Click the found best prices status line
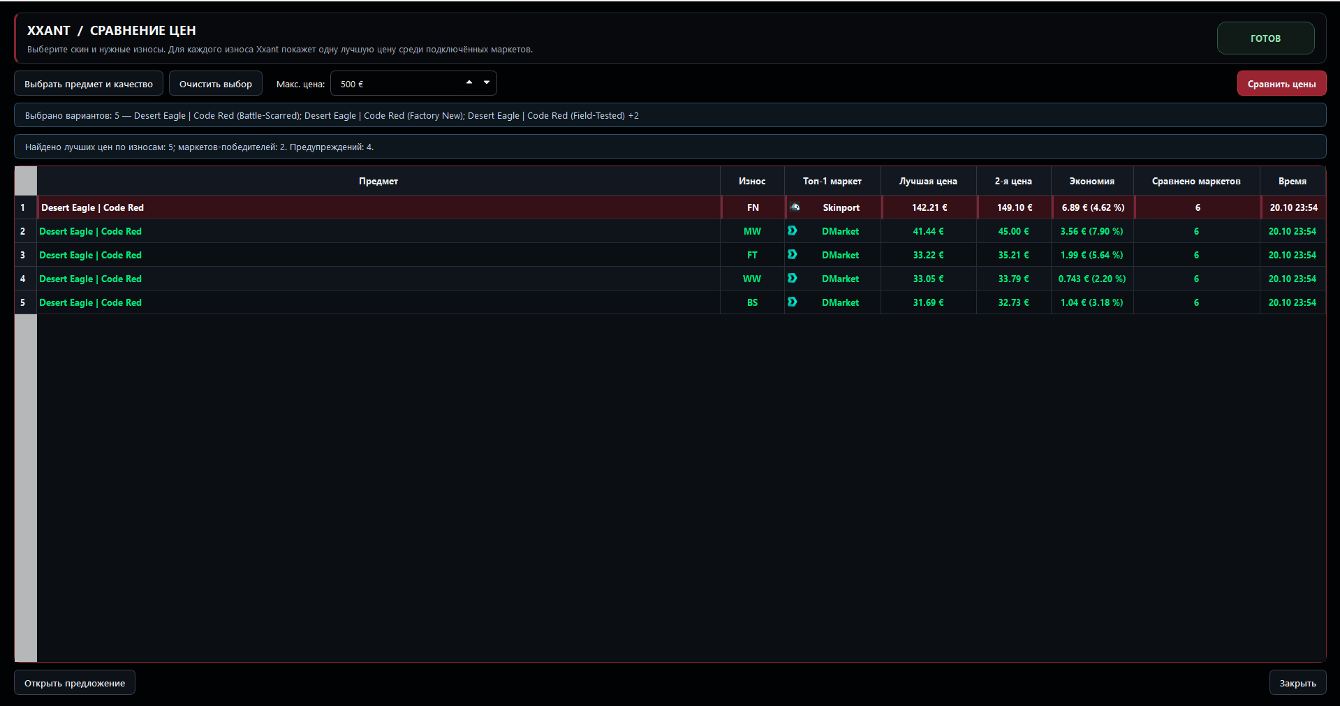The width and height of the screenshot is (1340, 706). click(670, 147)
